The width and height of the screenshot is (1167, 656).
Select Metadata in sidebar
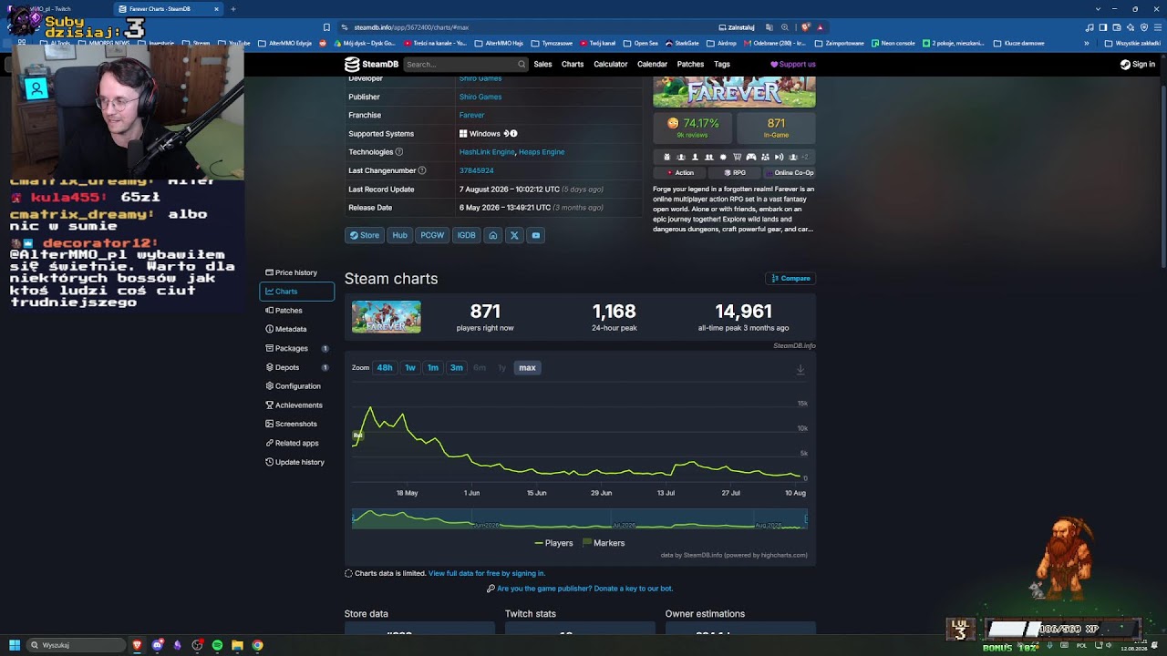[296, 329]
